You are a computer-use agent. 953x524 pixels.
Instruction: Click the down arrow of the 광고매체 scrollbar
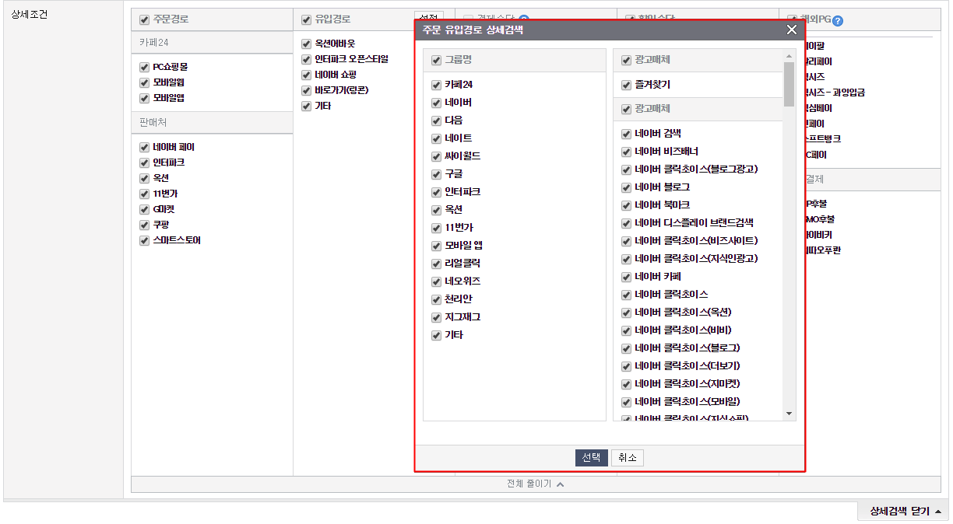coord(789,414)
